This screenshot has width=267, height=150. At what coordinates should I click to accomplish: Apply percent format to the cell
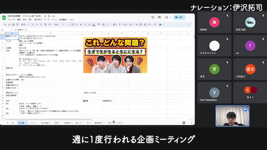(x=37, y=25)
